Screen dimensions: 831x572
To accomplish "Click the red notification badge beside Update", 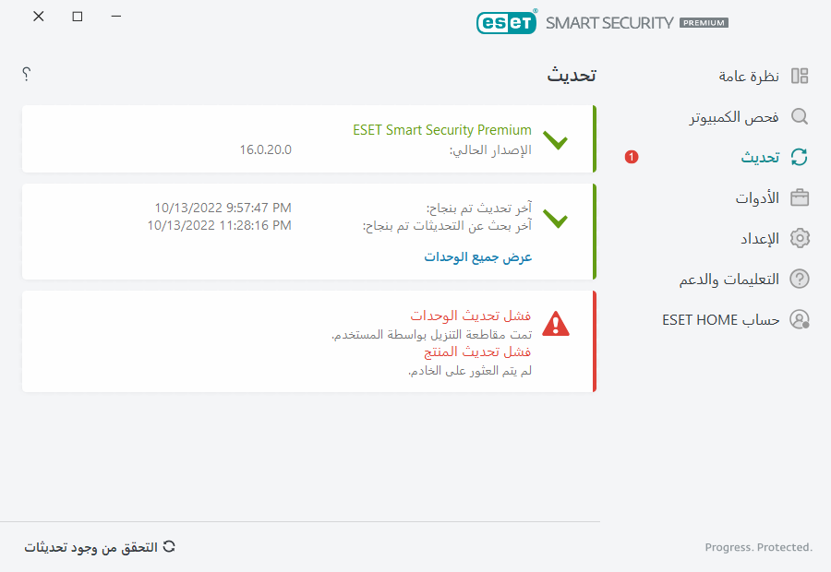I will click(632, 157).
